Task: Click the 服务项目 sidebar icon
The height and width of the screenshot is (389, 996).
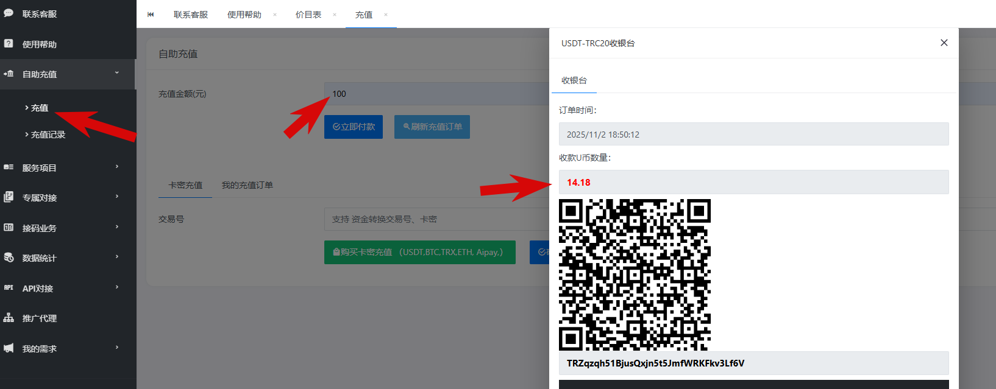Action: click(x=9, y=167)
